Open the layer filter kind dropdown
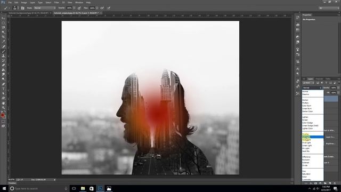This screenshot has height=192, width=341. [308, 83]
